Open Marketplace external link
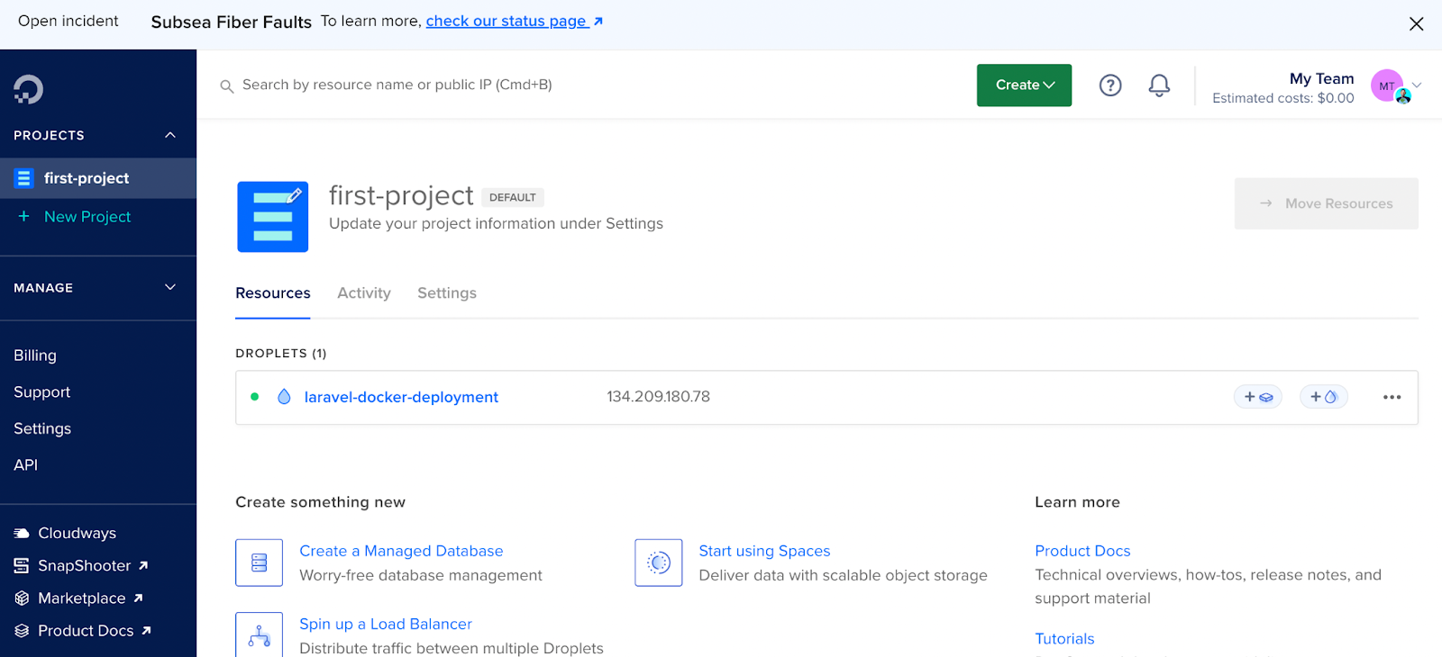Image resolution: width=1442 pixels, height=657 pixels. click(x=90, y=598)
